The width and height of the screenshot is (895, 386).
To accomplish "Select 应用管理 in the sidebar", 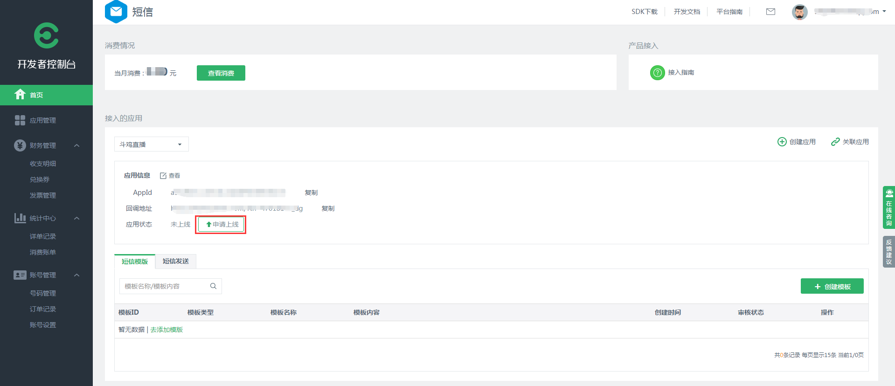I will point(42,120).
